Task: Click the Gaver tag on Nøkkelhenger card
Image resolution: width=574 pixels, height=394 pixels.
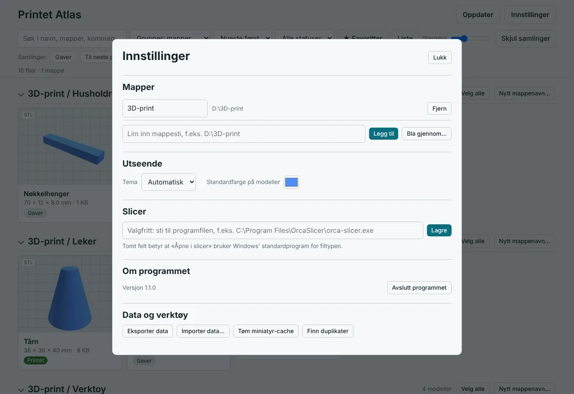Action: coord(35,213)
